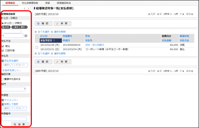Click the application number 201300000019
The image size is (199, 128).
pyautogui.click(x=72, y=45)
